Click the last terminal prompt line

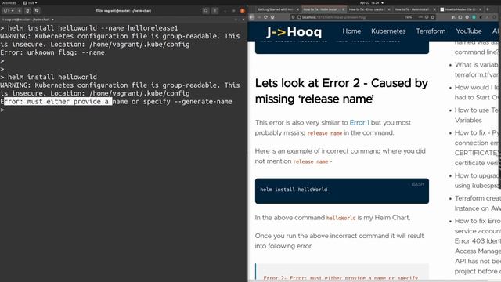coord(2,110)
